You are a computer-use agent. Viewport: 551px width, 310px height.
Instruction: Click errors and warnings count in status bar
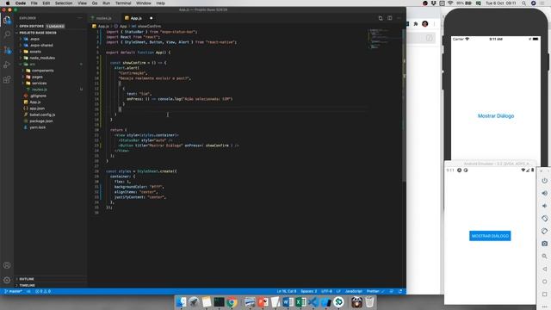click(x=43, y=291)
